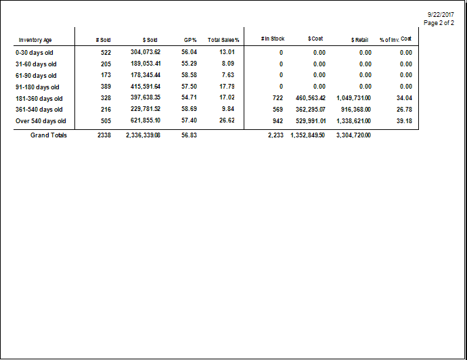Viewport: 467px width, 360px height.
Task: Select the GP% column header
Action: [x=190, y=40]
